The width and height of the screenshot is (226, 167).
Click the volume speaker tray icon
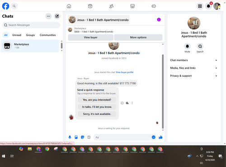coord(201,163)
